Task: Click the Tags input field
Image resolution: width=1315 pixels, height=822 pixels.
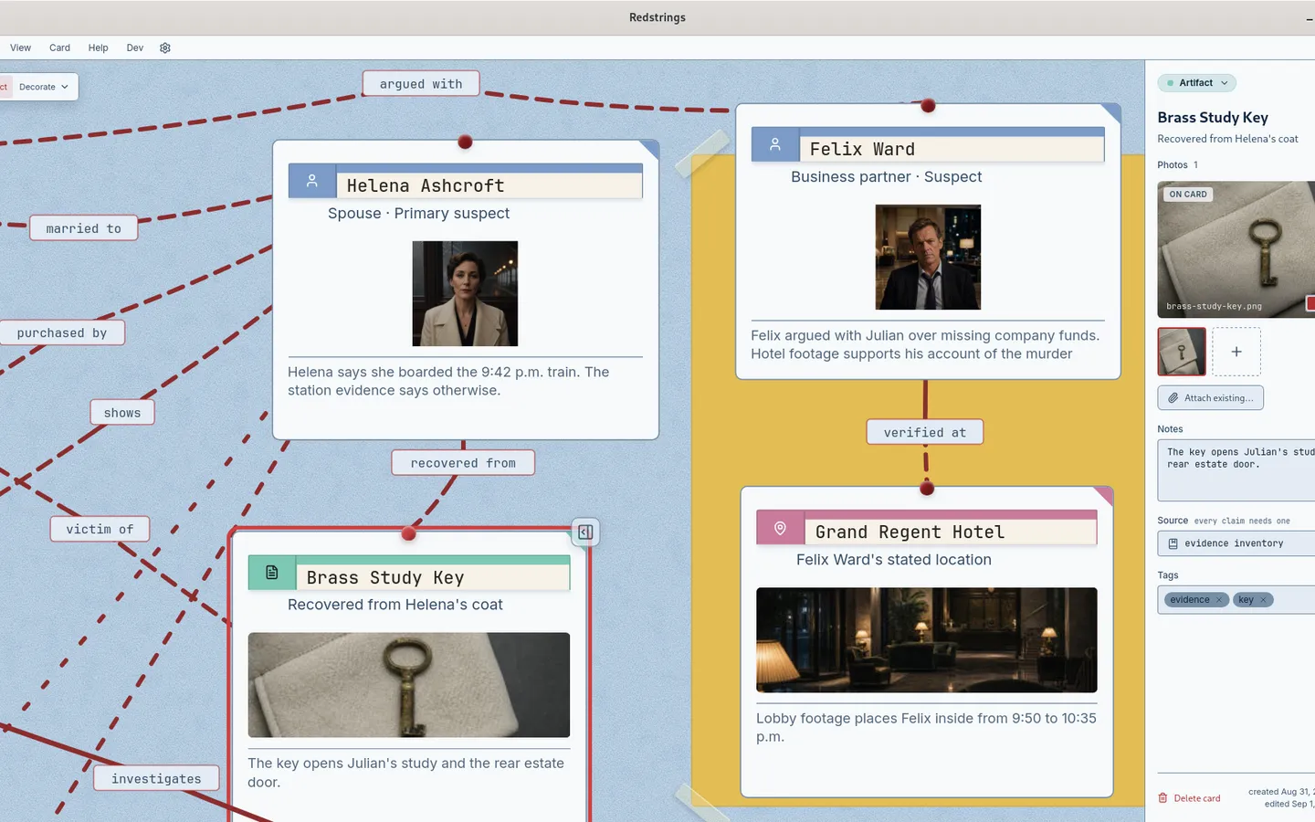Action: tap(1236, 600)
